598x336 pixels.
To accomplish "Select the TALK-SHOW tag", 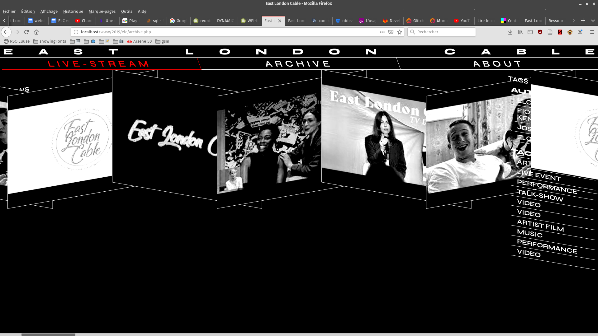I will coord(540,196).
